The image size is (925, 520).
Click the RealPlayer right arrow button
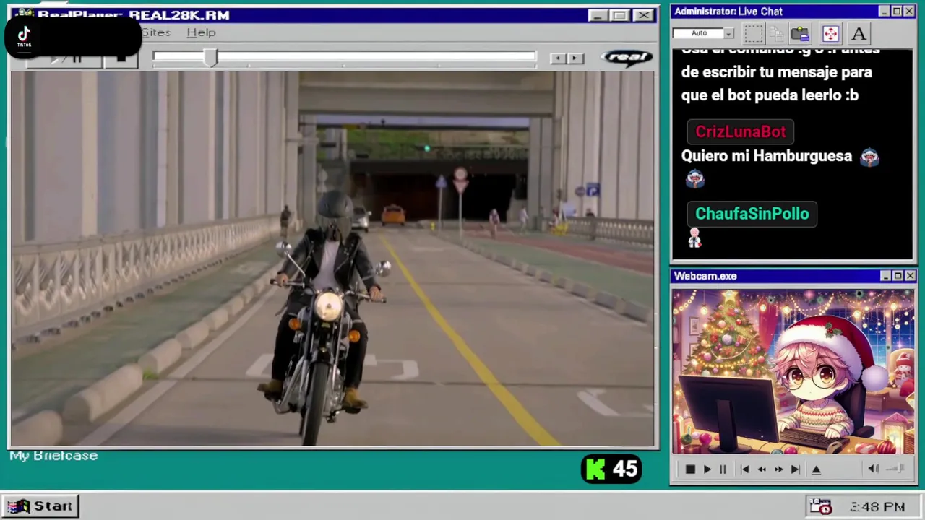pos(575,58)
